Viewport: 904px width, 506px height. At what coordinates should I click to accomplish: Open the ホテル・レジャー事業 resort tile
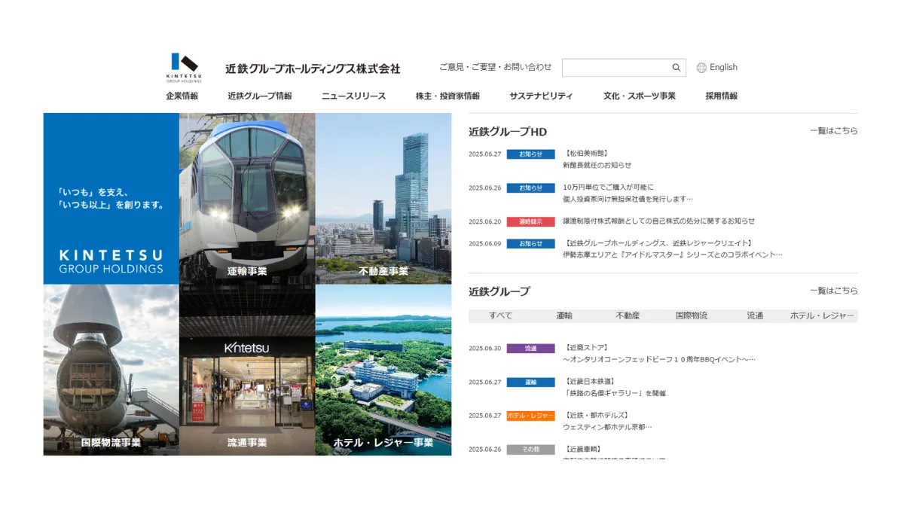383,370
